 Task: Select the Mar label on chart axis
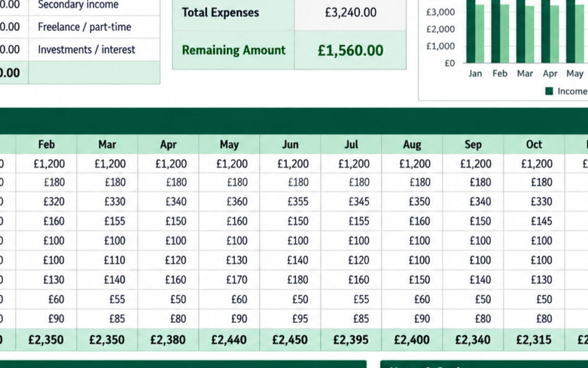(x=525, y=74)
